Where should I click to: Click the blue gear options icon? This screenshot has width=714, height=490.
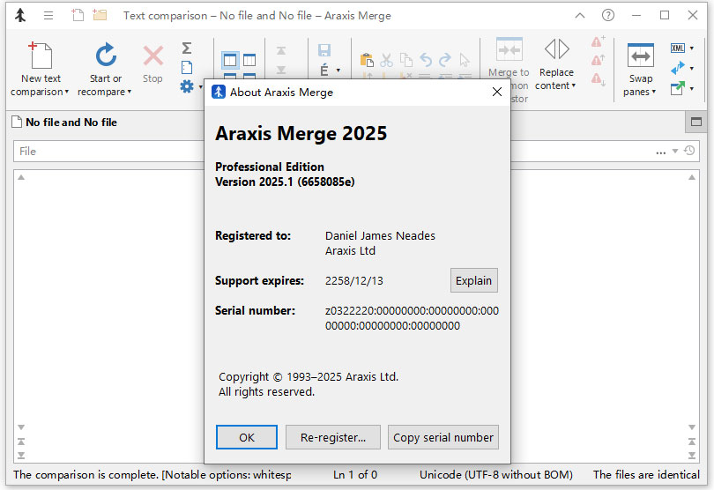pyautogui.click(x=187, y=86)
